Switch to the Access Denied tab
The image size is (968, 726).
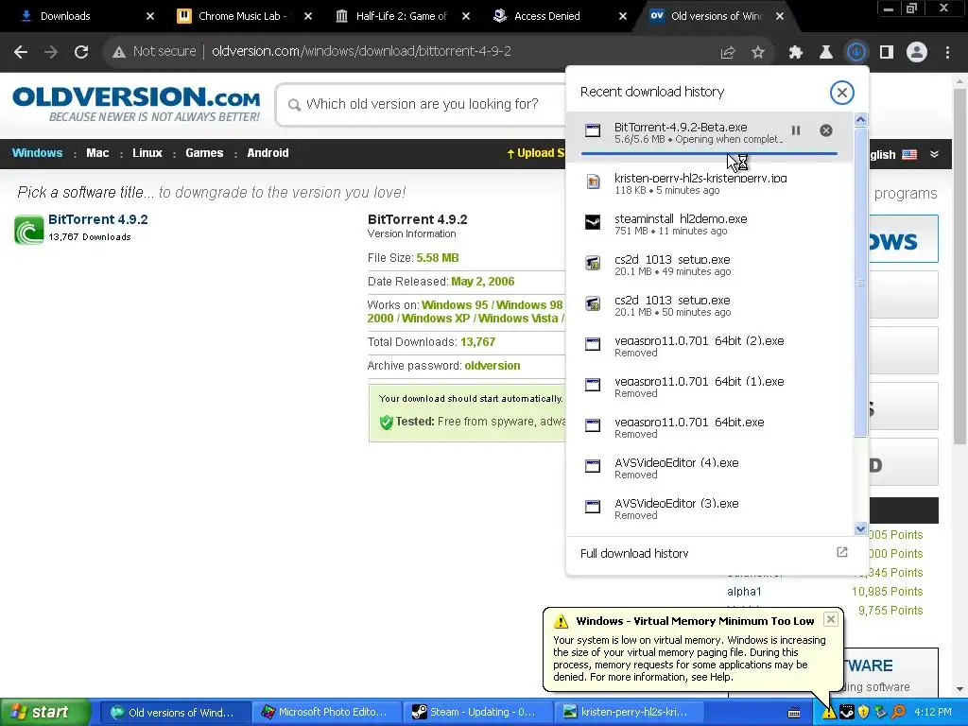tap(559, 16)
